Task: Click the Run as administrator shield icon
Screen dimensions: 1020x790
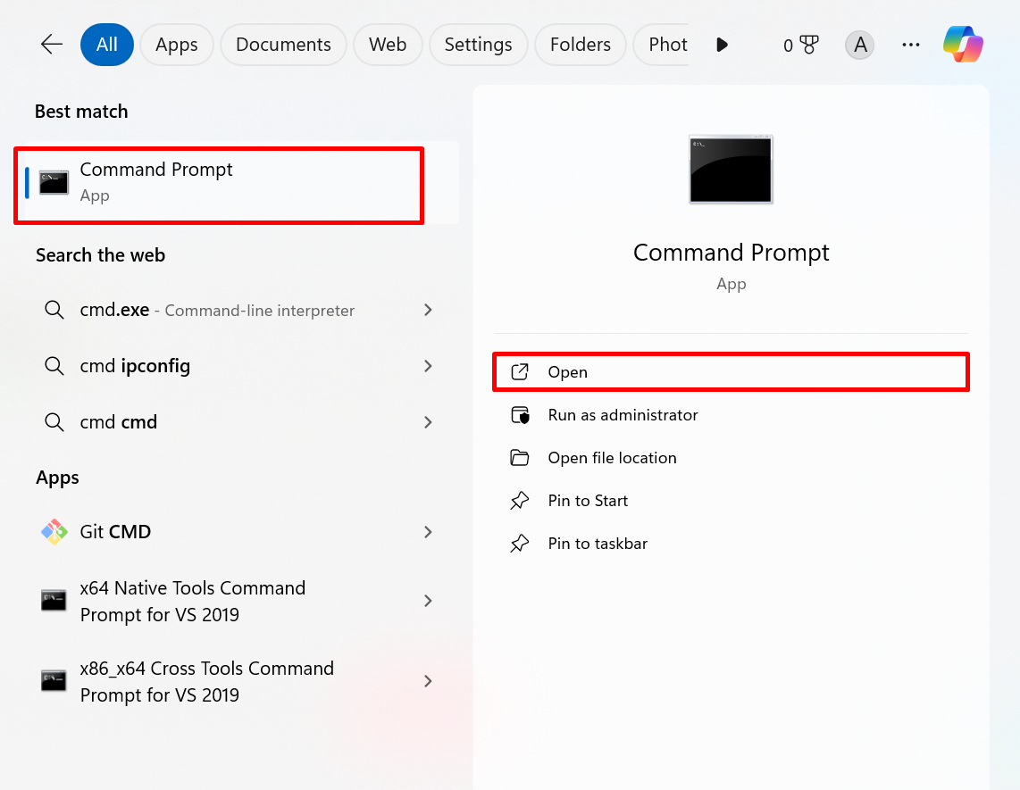Action: [520, 415]
